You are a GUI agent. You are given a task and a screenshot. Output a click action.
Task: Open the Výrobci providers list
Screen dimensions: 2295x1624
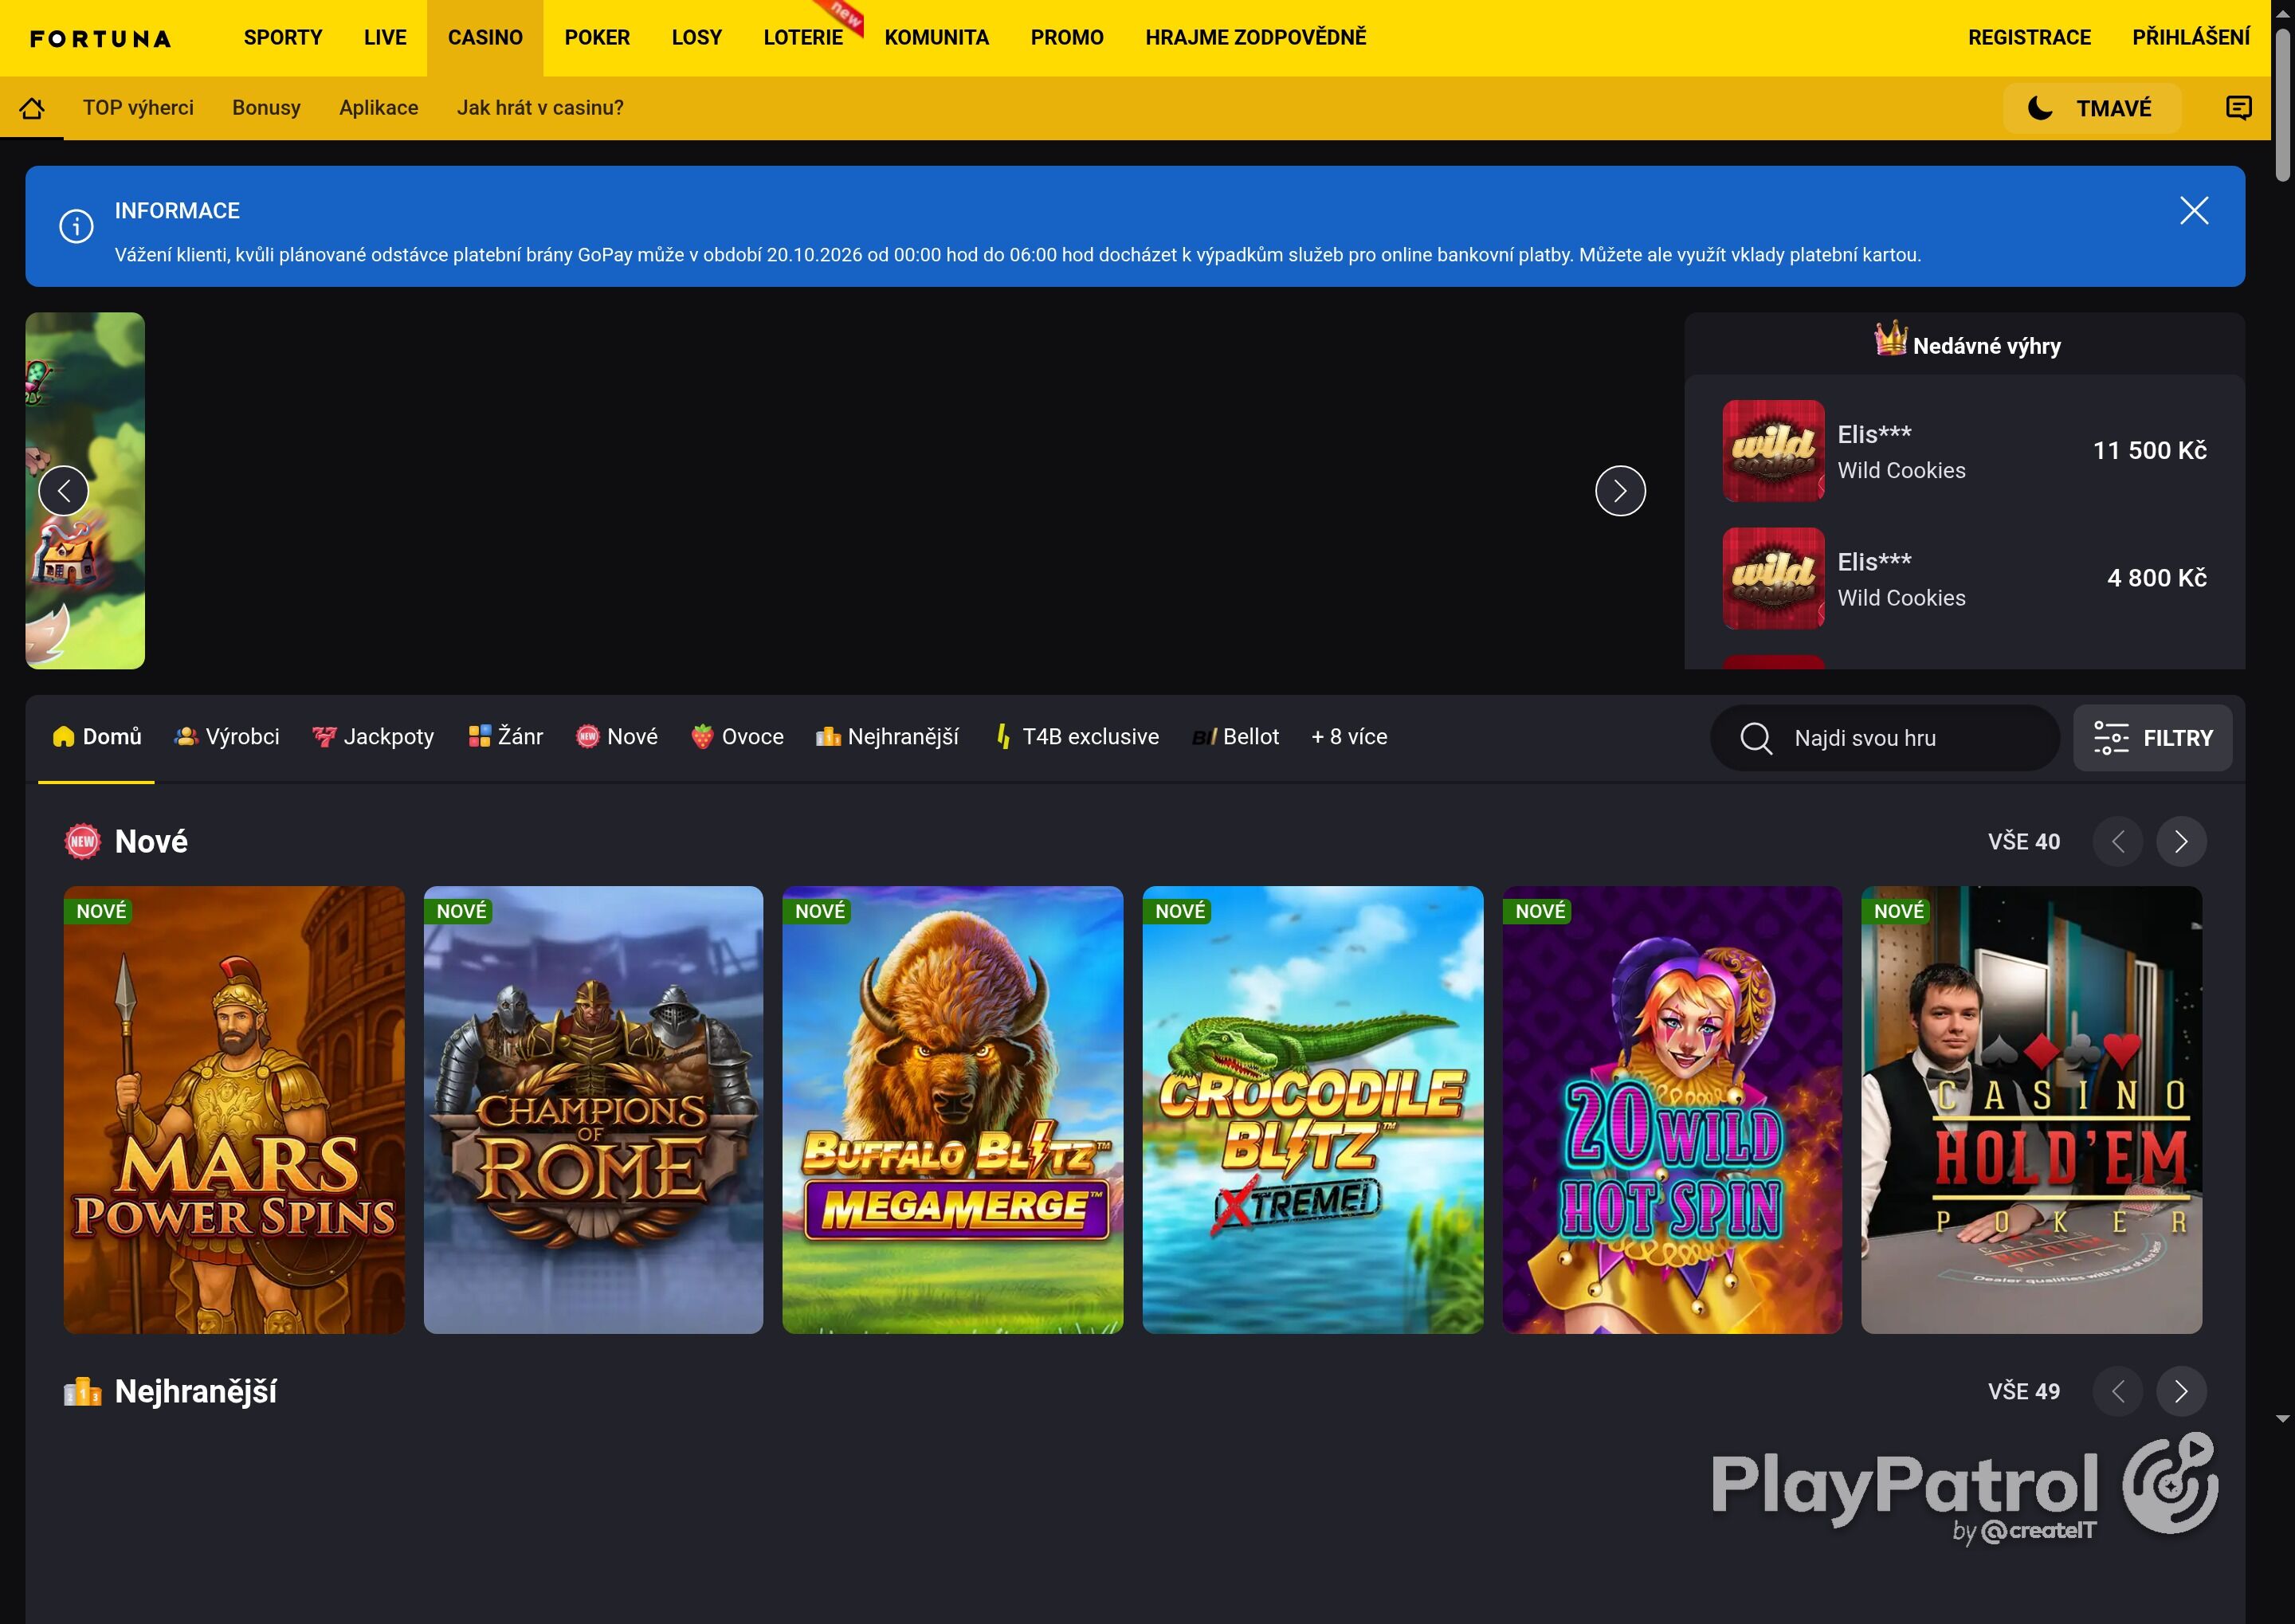pyautogui.click(x=227, y=737)
